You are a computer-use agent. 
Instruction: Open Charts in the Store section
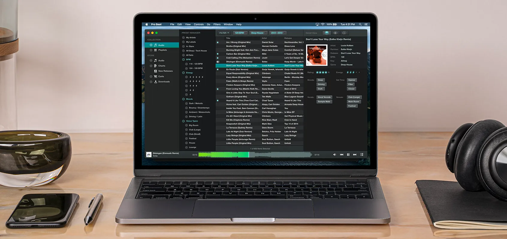coord(162,66)
